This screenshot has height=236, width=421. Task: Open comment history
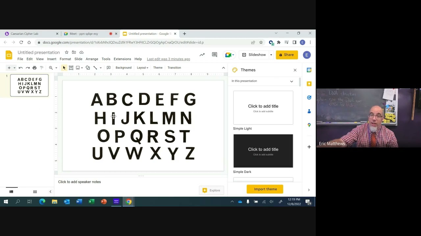tap(214, 55)
